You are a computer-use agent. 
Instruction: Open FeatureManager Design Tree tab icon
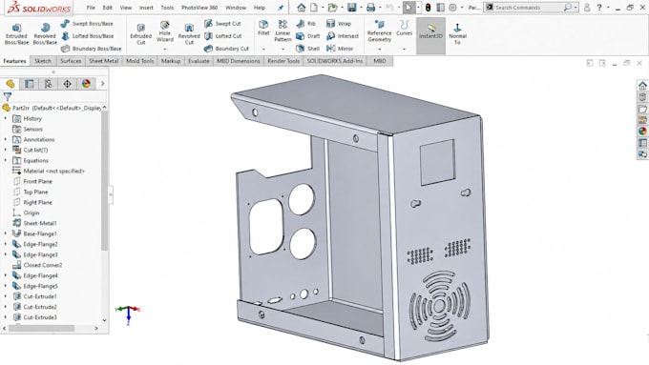point(10,84)
